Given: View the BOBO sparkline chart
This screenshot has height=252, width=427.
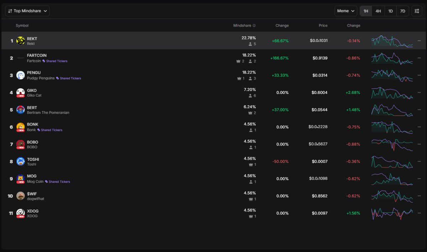Looking at the screenshot, I should [392, 144].
